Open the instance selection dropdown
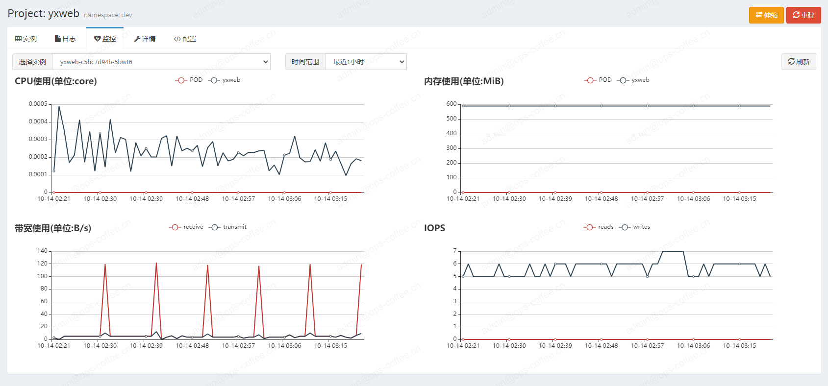 click(161, 62)
